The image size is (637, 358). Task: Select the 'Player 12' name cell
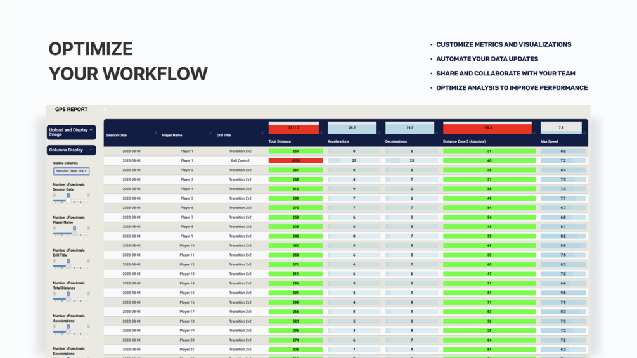click(187, 265)
